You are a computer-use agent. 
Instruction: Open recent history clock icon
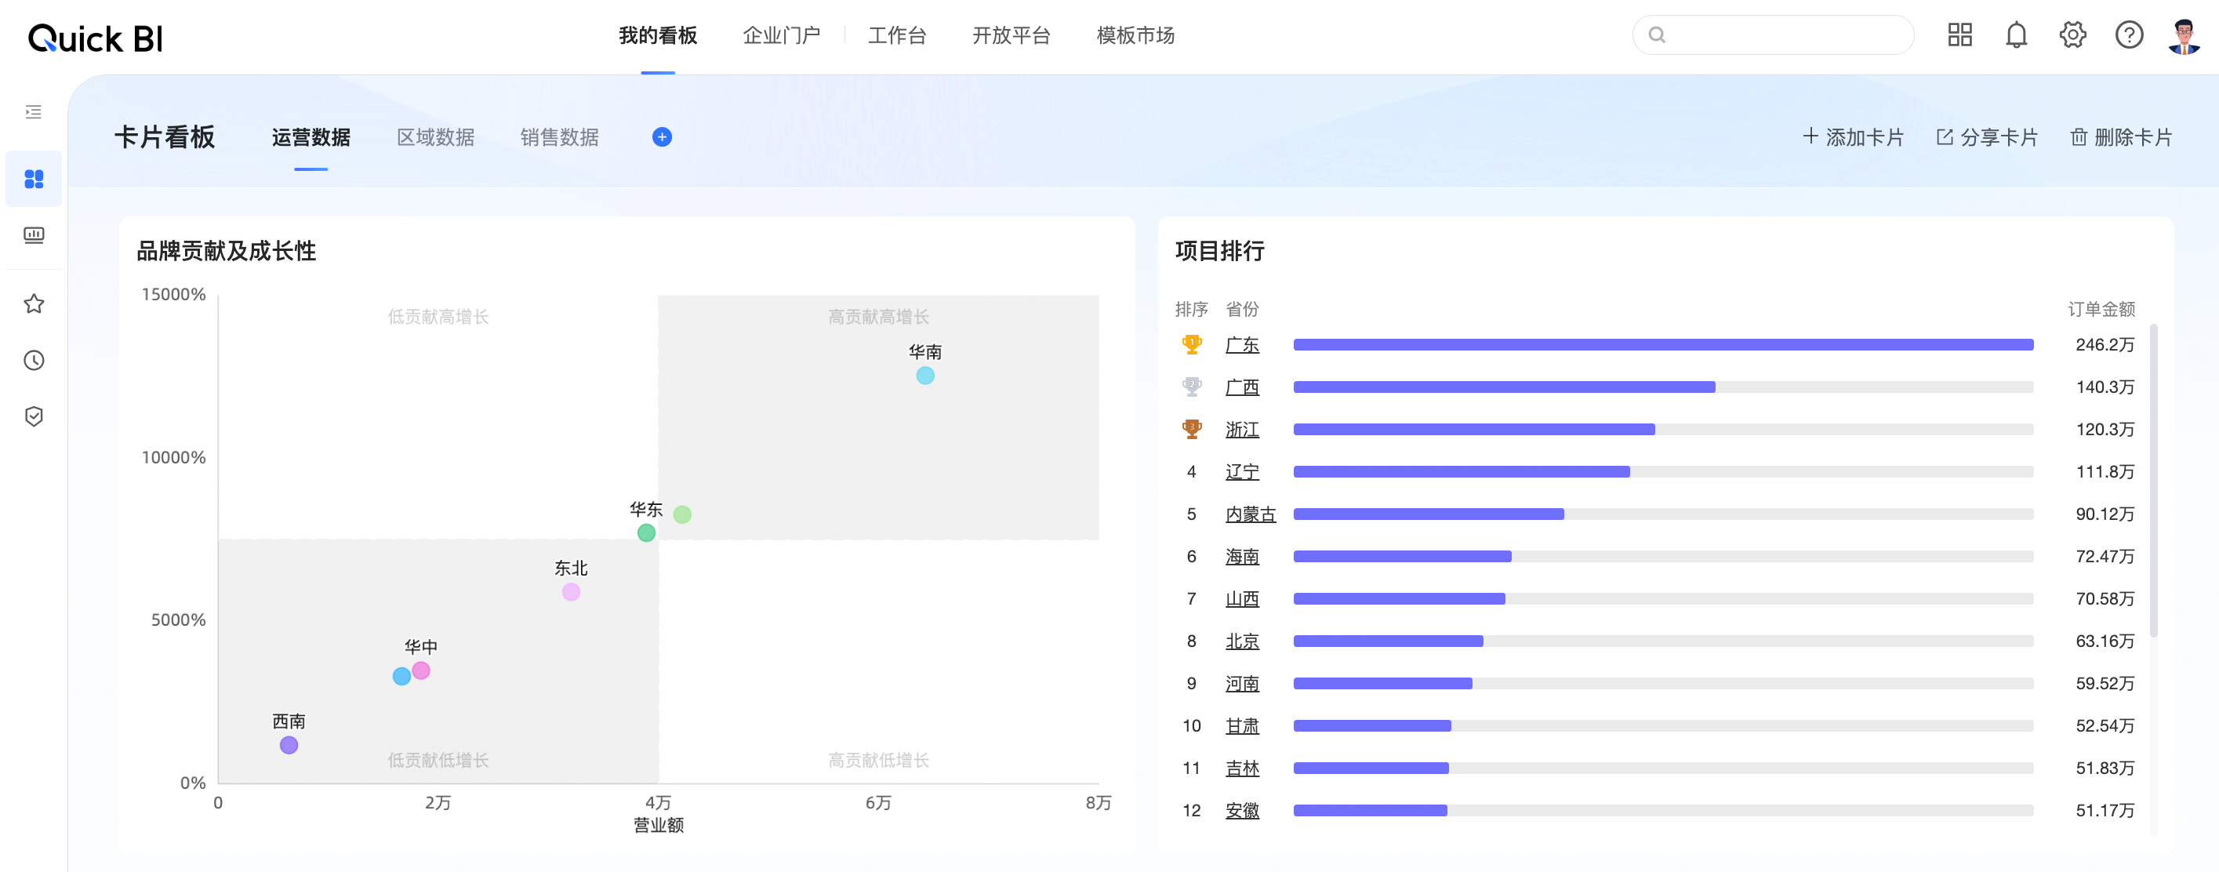[34, 360]
